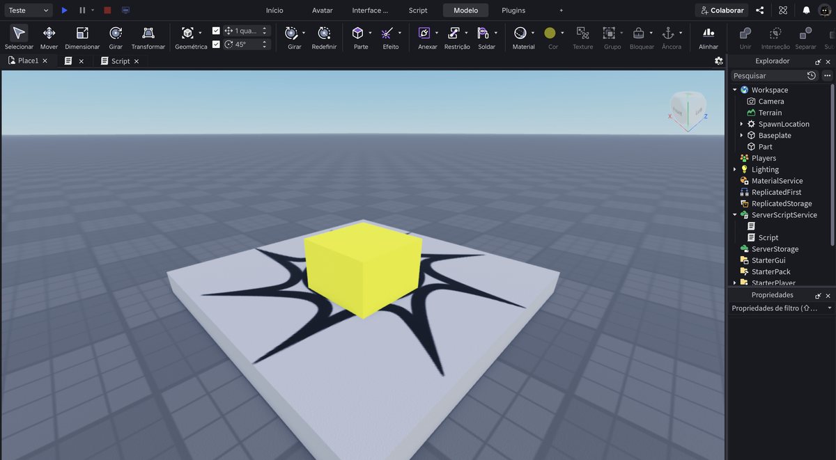Select the Terrain item

click(x=770, y=113)
